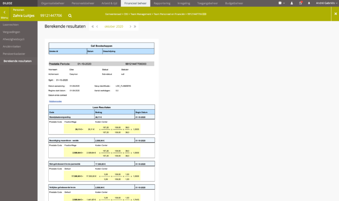Jump forward with the double-right arrow
This screenshot has width=339, height=201.
point(135,26)
